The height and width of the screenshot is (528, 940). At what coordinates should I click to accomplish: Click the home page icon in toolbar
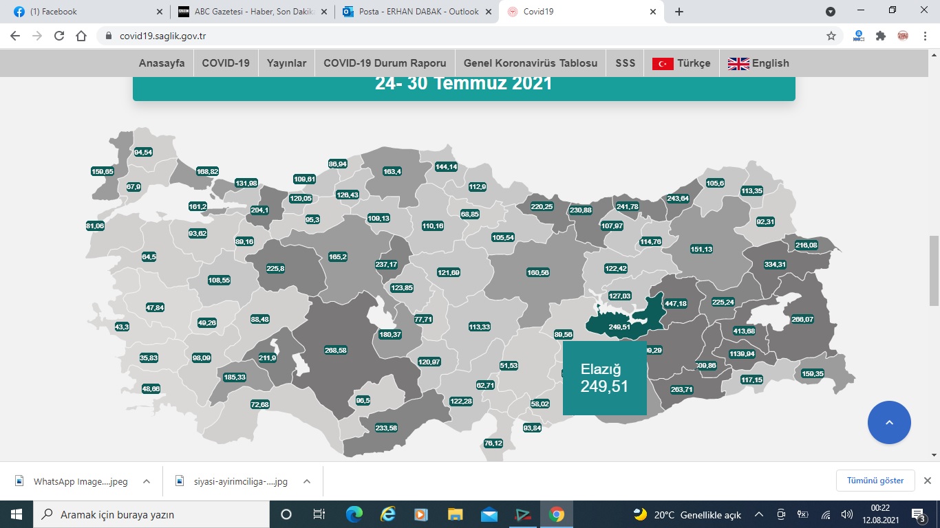[x=81, y=36]
